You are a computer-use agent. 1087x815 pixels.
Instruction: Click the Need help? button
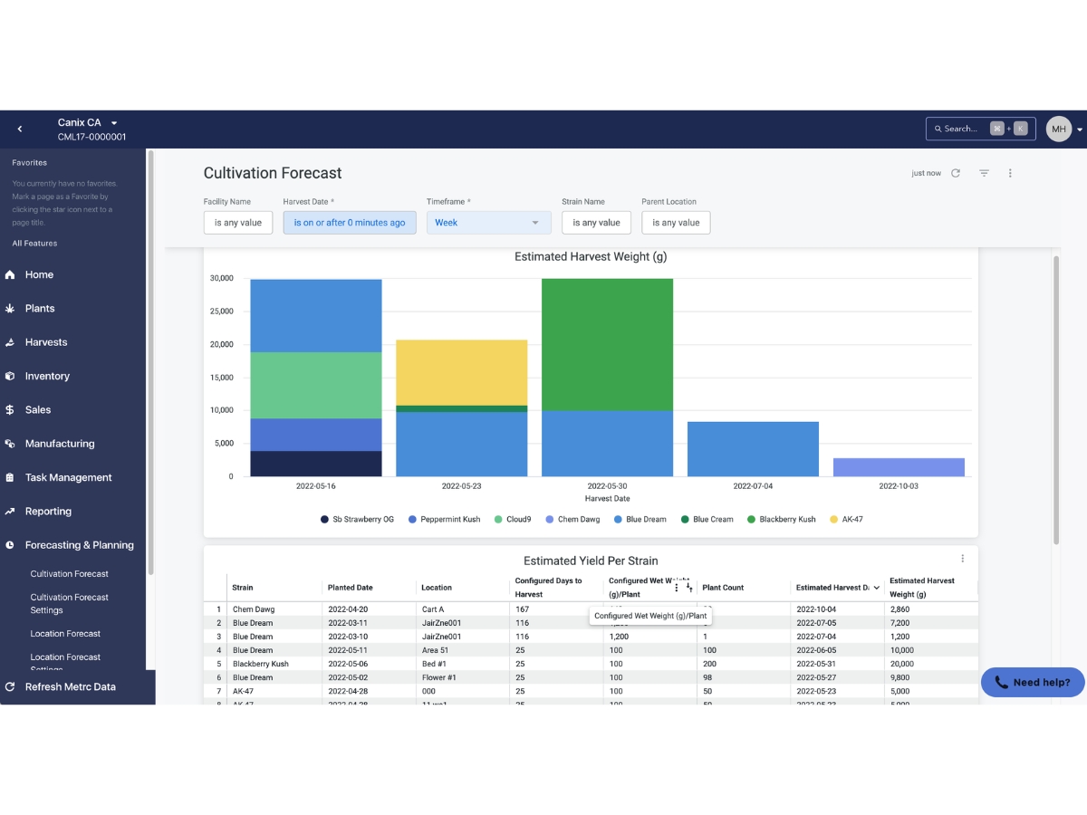pos(1033,683)
